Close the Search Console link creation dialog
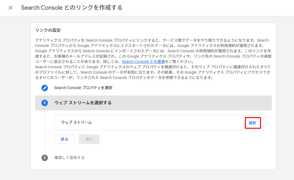The width and height of the screenshot is (294, 180). coord(10,8)
